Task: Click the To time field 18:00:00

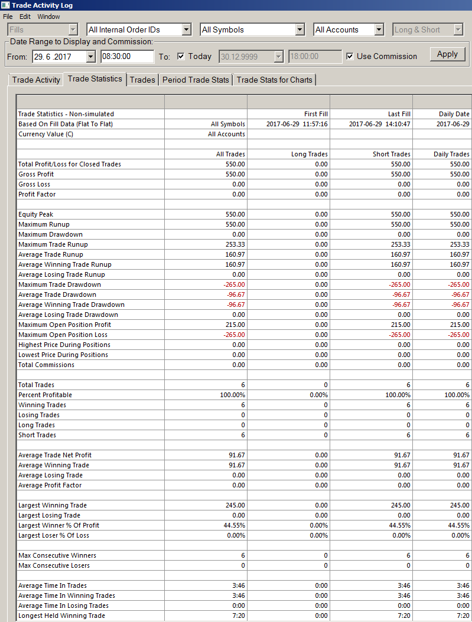Action: 315,56
